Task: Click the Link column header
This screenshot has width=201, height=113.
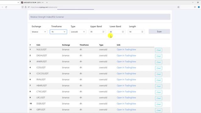Action: 119,45
